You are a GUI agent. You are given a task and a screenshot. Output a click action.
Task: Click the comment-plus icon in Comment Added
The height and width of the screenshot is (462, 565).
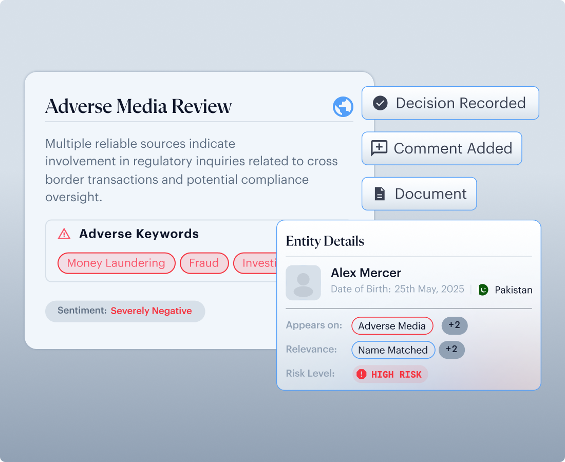(x=379, y=148)
